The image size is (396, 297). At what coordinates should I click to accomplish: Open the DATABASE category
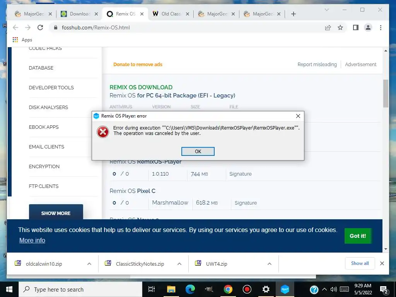tap(41, 68)
